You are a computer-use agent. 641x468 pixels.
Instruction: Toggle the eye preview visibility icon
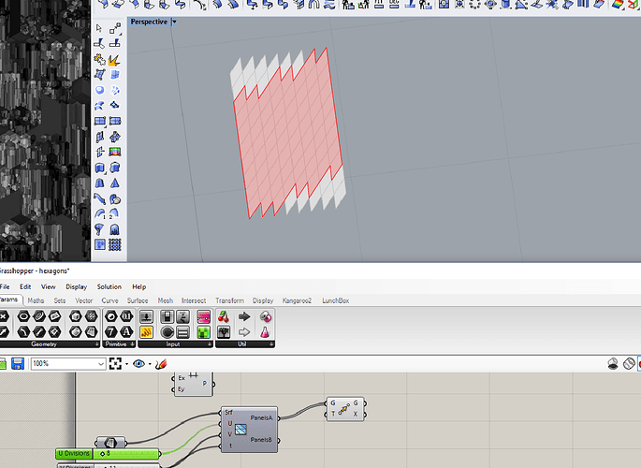[138, 363]
